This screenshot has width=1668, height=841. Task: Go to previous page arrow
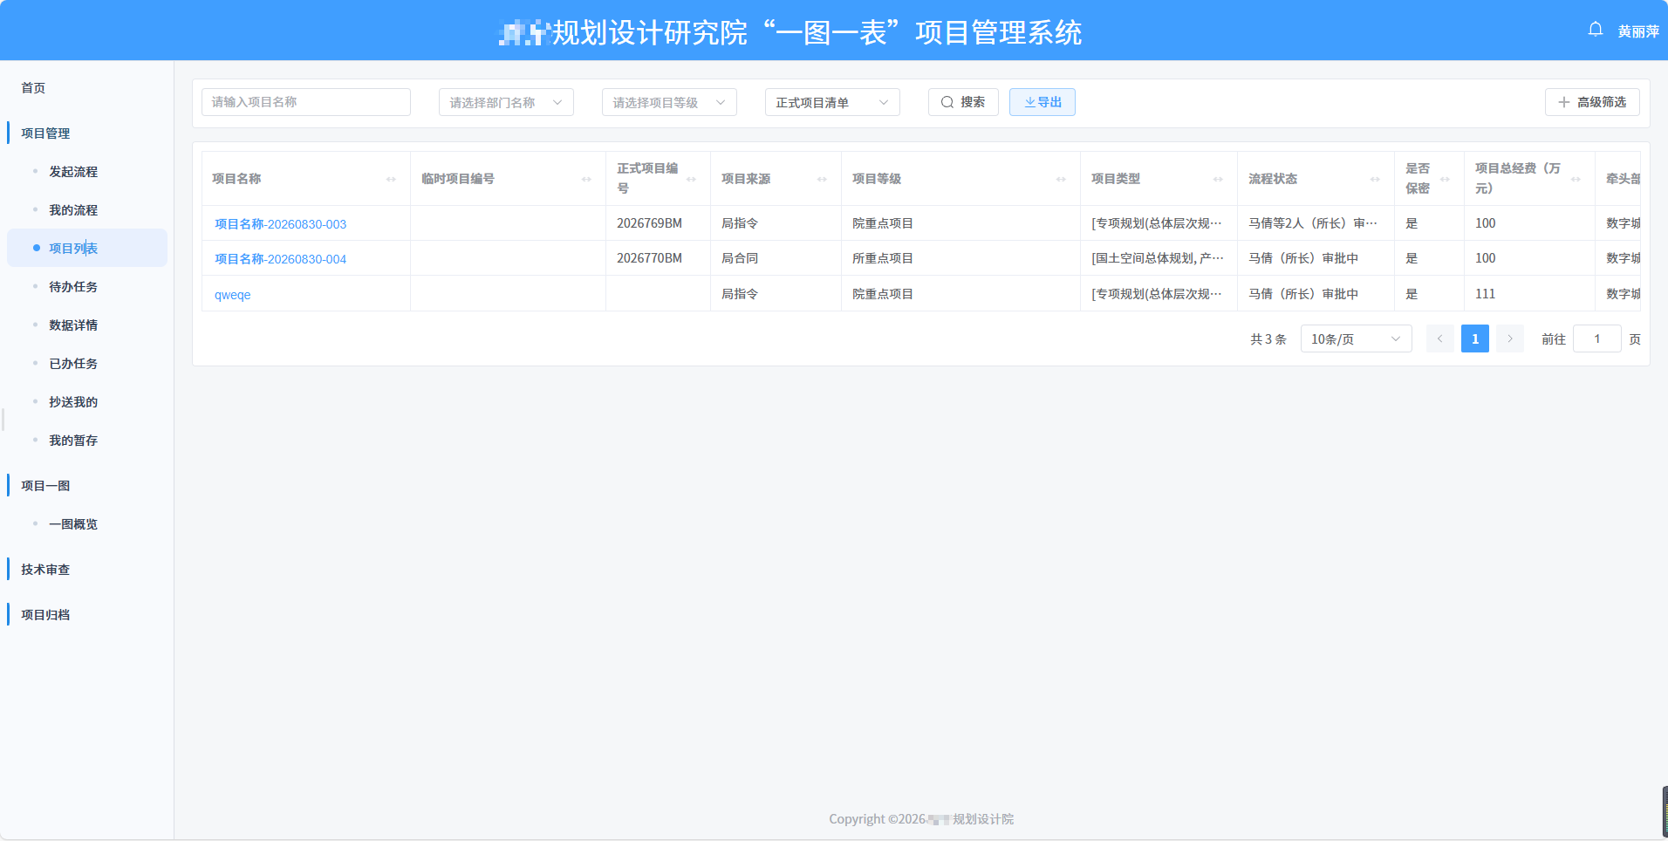(1440, 338)
